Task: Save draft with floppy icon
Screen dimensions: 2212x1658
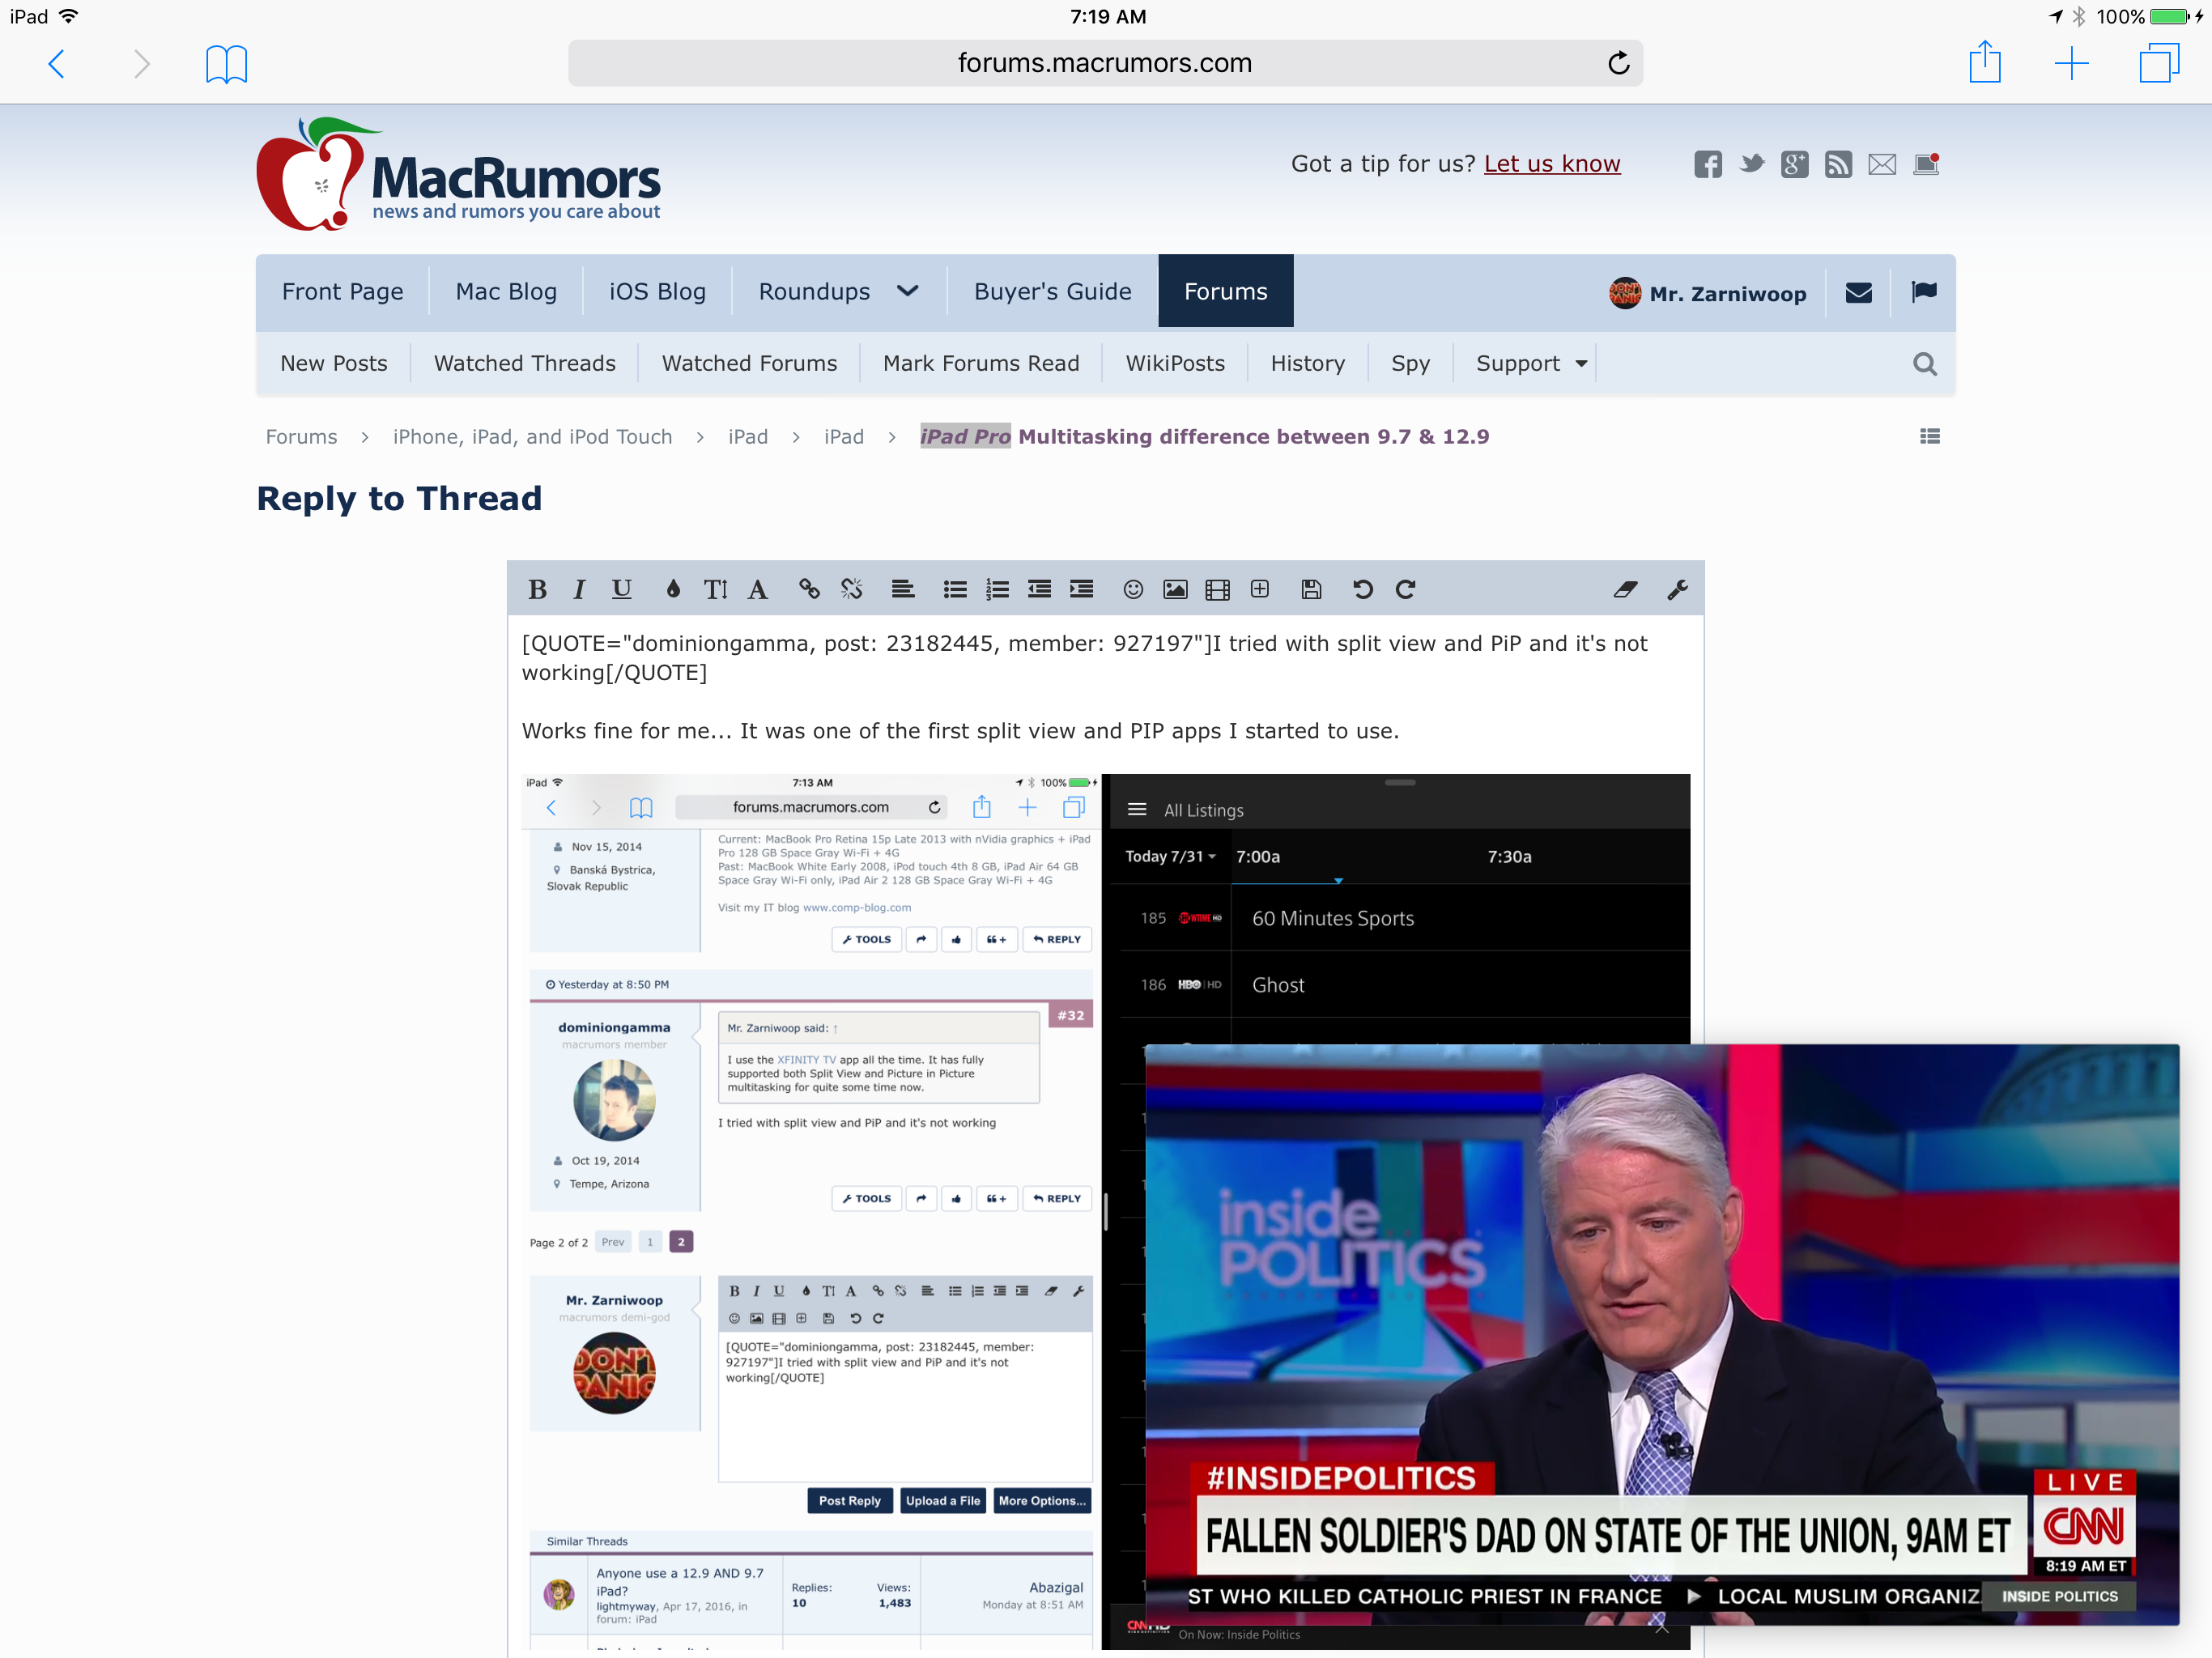Action: [x=1311, y=589]
